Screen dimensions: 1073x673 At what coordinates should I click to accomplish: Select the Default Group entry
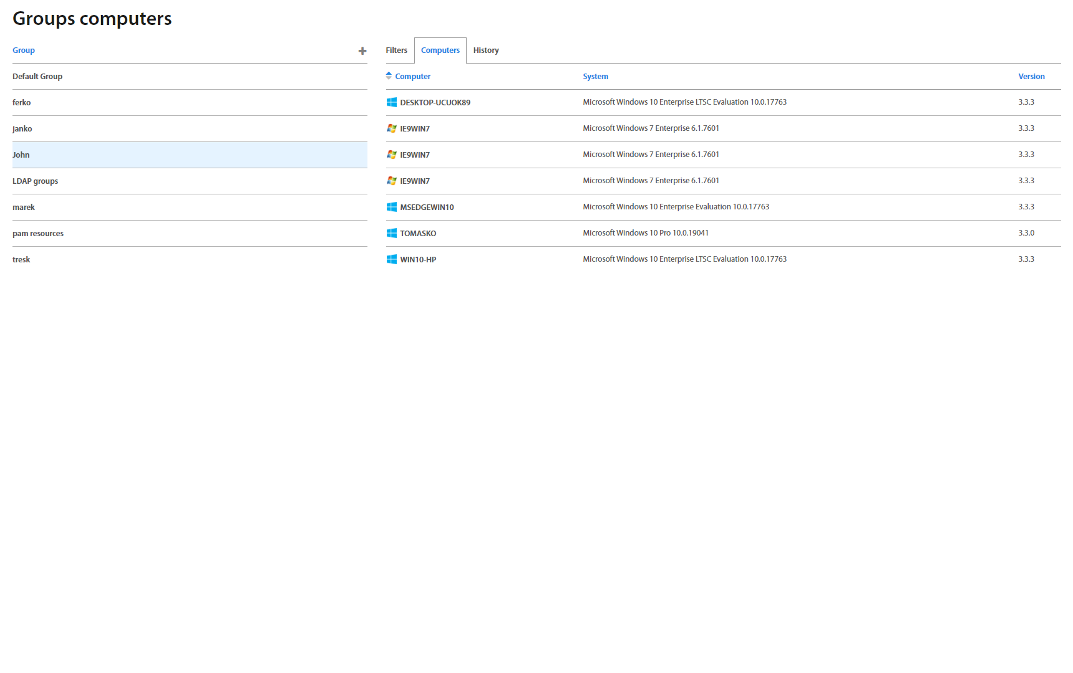(37, 77)
